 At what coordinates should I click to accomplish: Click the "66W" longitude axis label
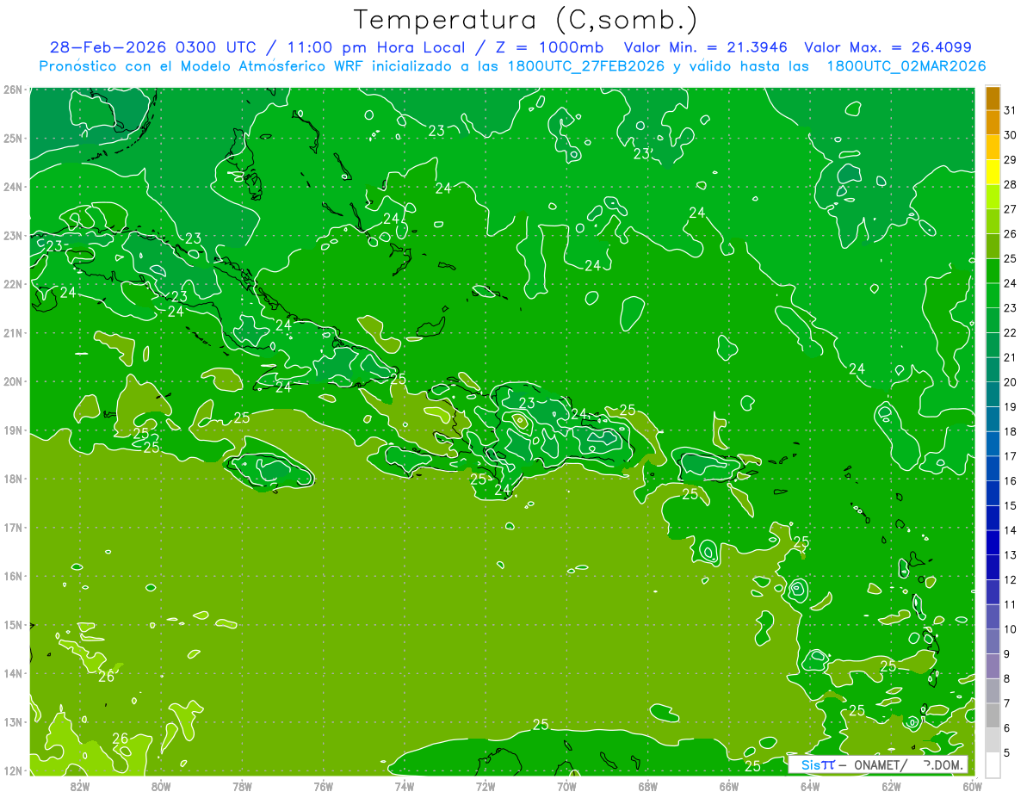(728, 786)
